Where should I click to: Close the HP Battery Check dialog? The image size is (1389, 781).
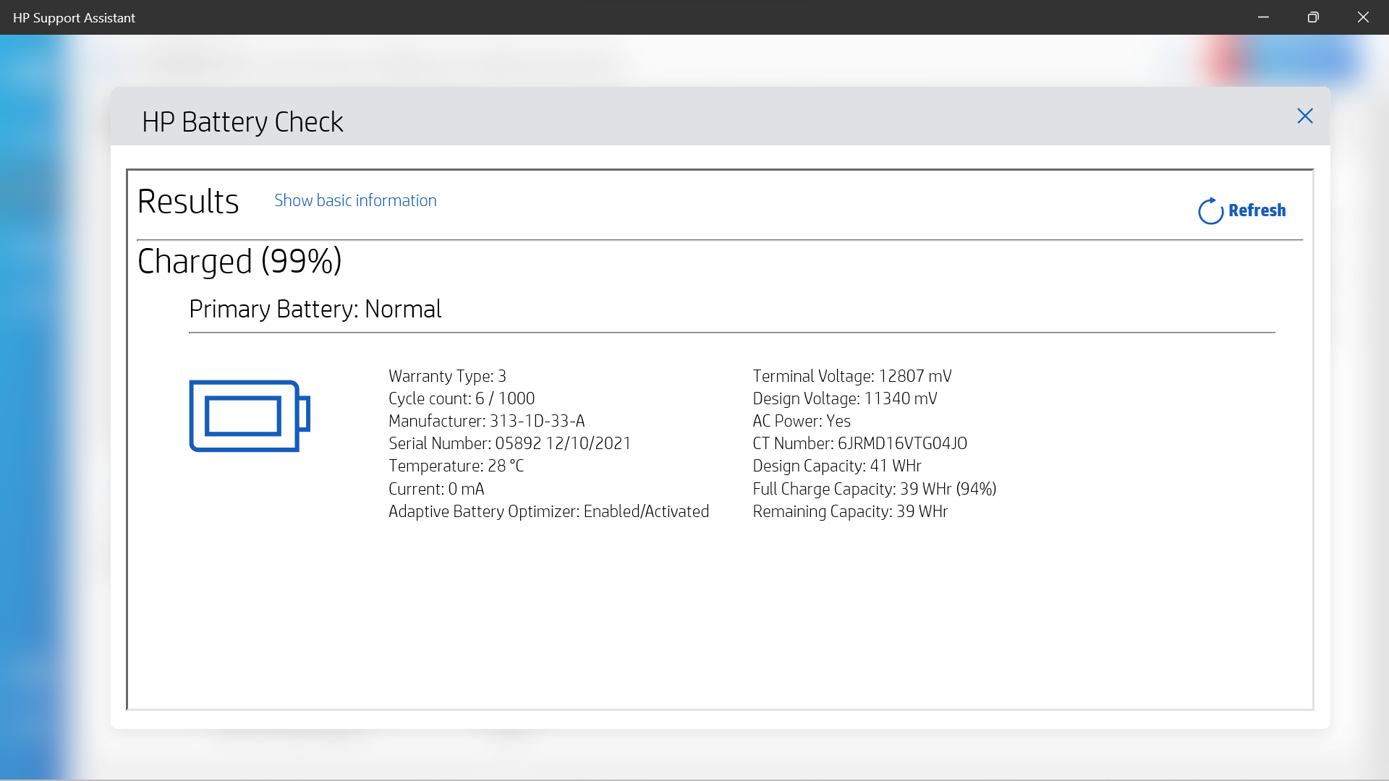(x=1304, y=116)
